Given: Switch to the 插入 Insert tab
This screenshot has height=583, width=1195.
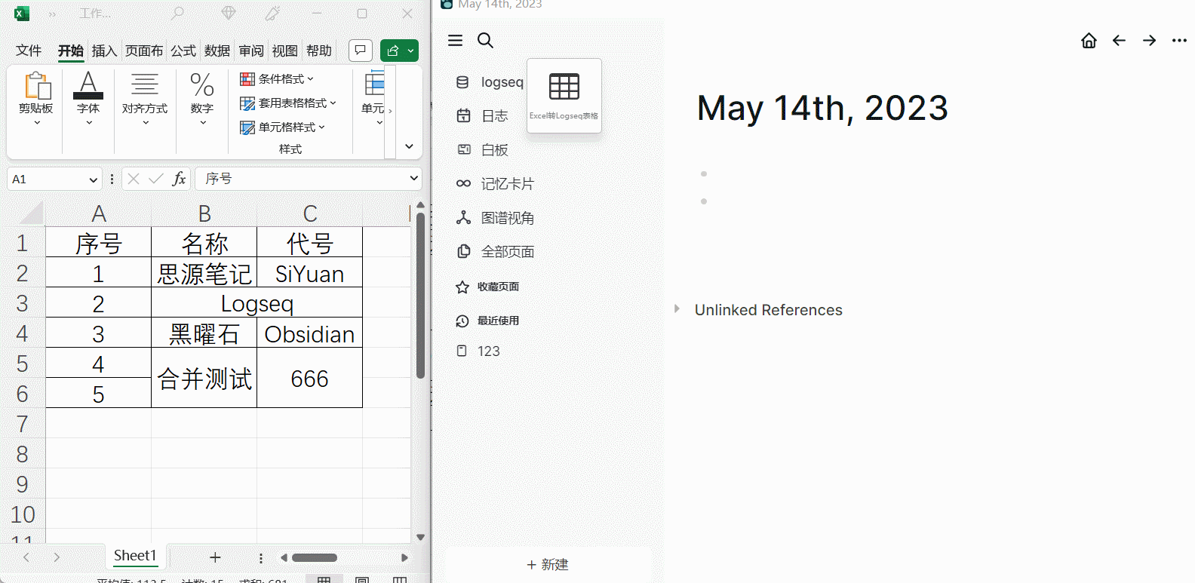Looking at the screenshot, I should [x=104, y=51].
